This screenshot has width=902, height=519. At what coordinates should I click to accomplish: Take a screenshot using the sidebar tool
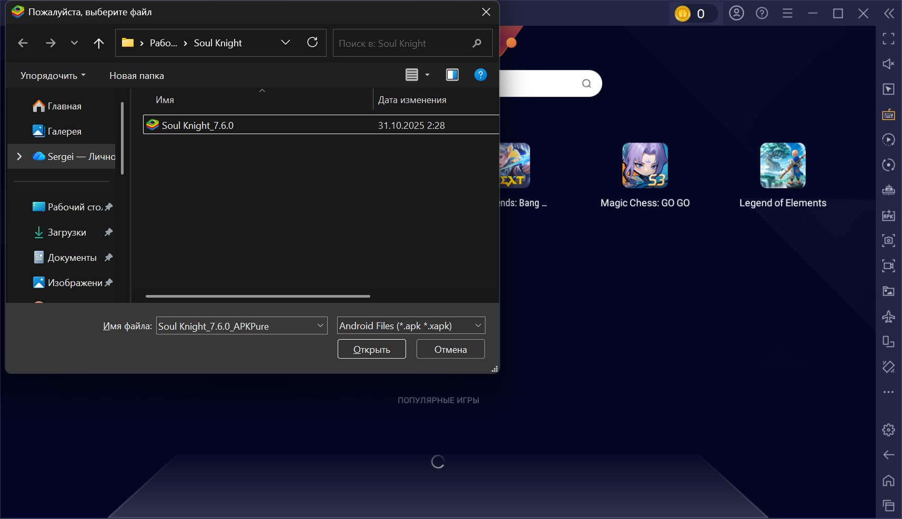click(889, 240)
